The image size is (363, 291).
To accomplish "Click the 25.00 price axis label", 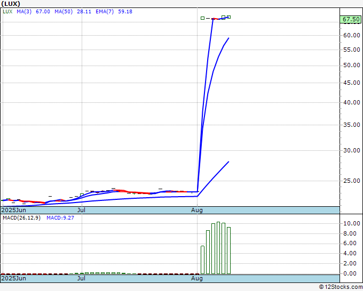I will [352, 181].
